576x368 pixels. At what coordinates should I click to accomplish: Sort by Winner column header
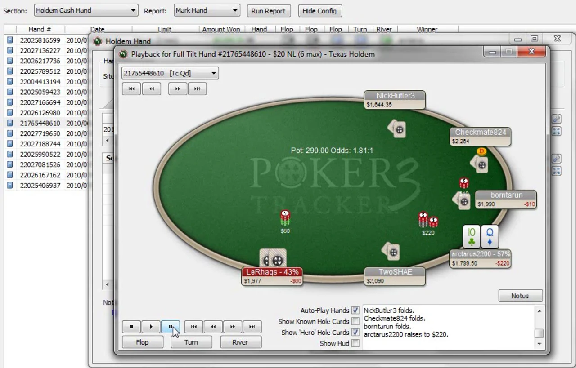coord(427,29)
